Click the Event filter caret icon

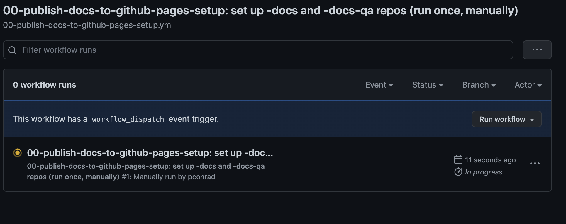click(x=391, y=85)
